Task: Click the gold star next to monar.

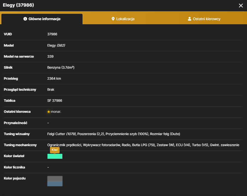Action: pyautogui.click(x=49, y=112)
